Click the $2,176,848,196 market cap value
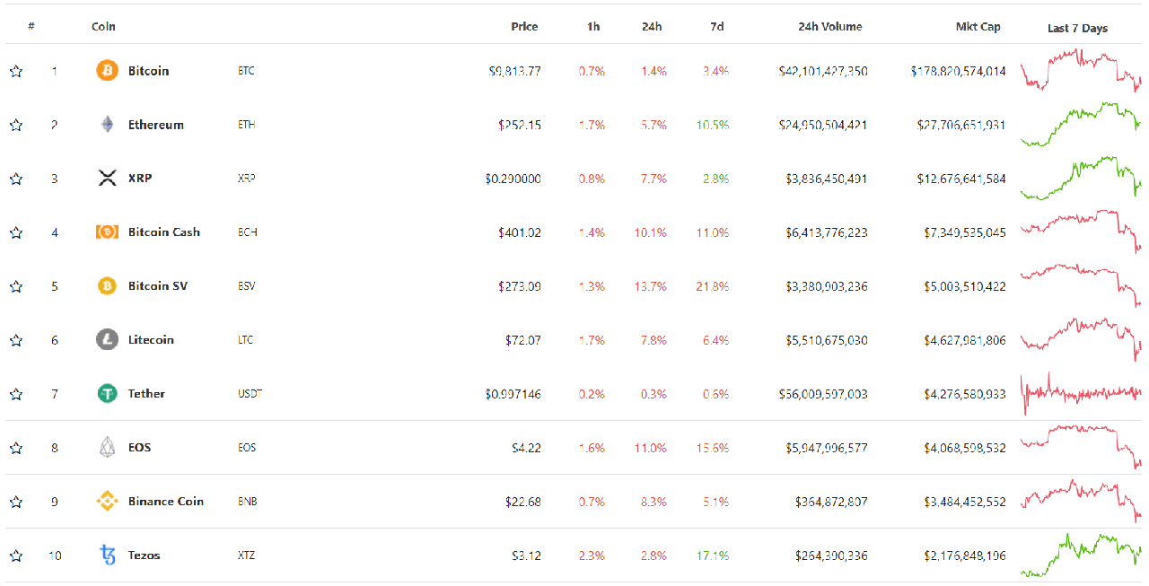The width and height of the screenshot is (1149, 586). coord(965,555)
